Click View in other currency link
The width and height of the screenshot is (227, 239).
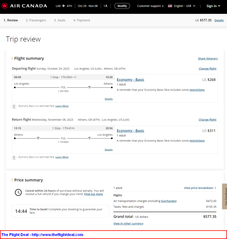(x=128, y=224)
